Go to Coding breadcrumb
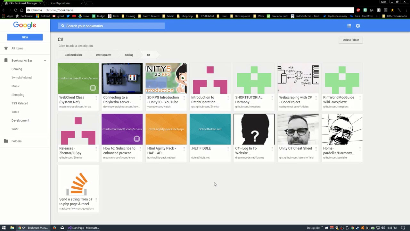The image size is (410, 231). (x=129, y=55)
